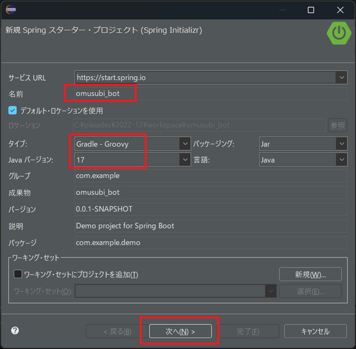Click the < 戻る(B) button

click(117, 331)
